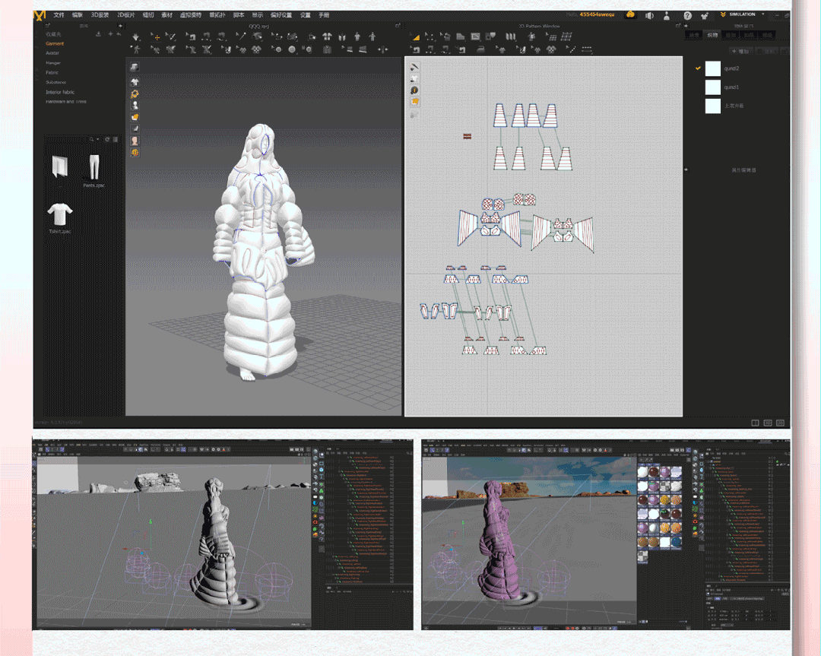This screenshot has height=656, width=821.
Task: Open the Interior fabric library category
Action: (x=60, y=92)
